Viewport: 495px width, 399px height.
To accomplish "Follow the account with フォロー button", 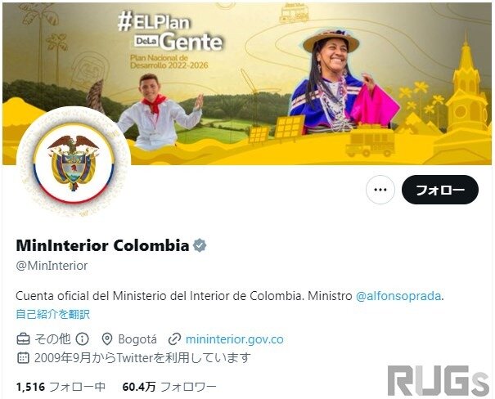I will 440,190.
